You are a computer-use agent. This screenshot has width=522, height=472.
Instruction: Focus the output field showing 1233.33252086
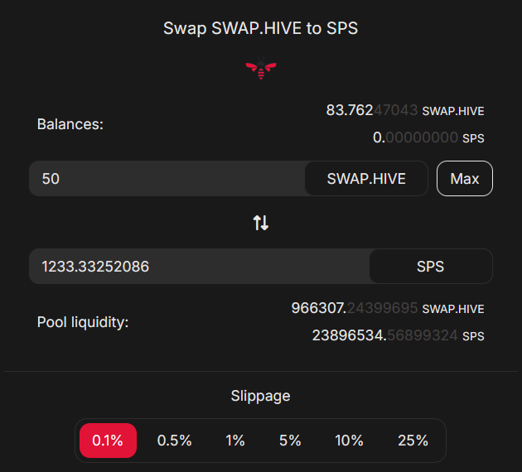coord(200,267)
